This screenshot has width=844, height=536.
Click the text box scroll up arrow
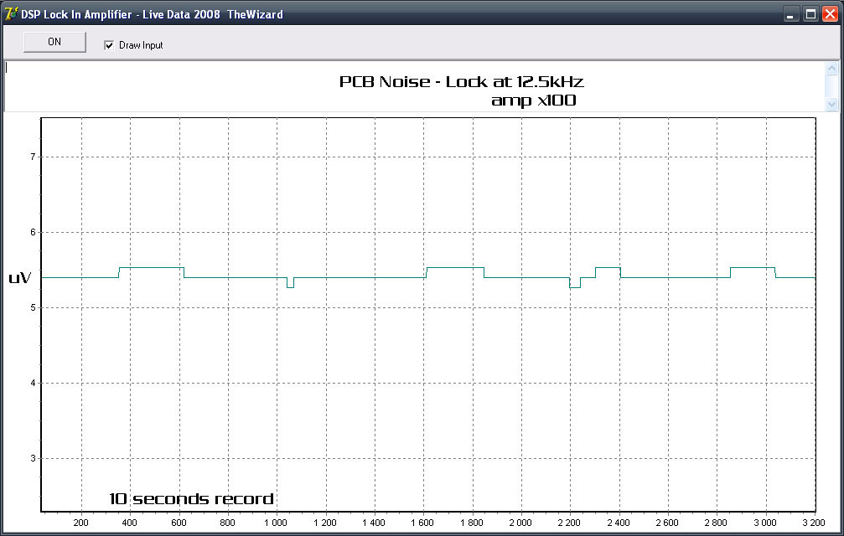pos(831,69)
